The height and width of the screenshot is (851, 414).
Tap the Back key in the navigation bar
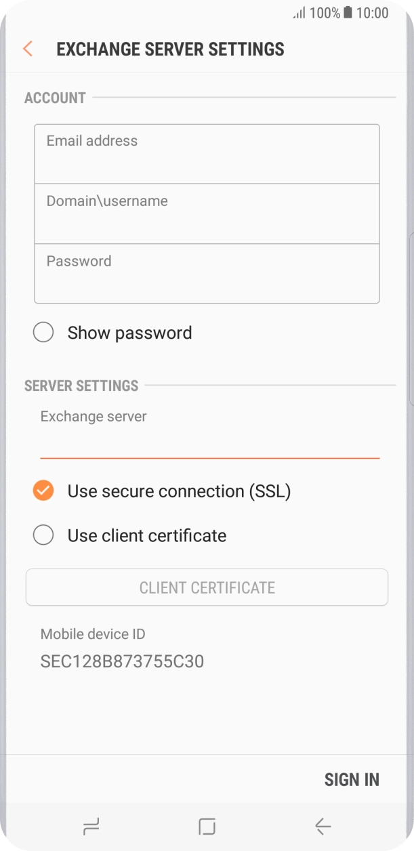[323, 827]
